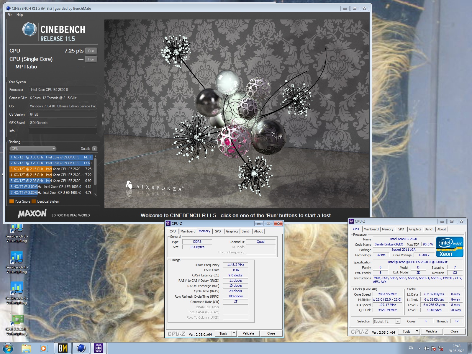Click Core Speed value 2464.95 MHz
472x354 pixels.
click(x=387, y=294)
